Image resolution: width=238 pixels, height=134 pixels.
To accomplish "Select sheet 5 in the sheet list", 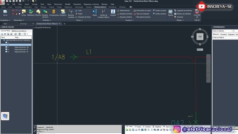I will [16, 52].
